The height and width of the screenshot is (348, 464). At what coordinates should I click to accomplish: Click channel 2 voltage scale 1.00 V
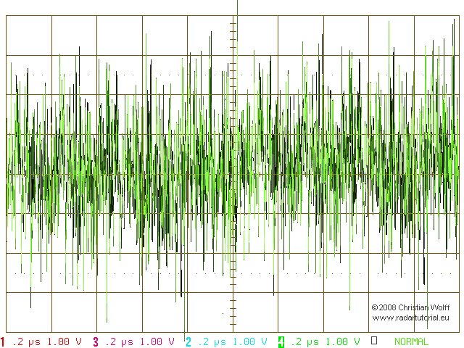pyautogui.click(x=250, y=341)
